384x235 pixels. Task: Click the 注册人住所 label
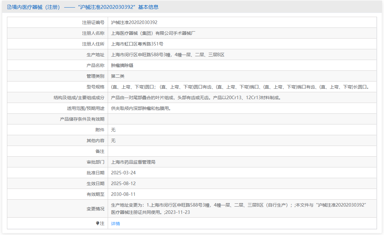tap(93, 44)
